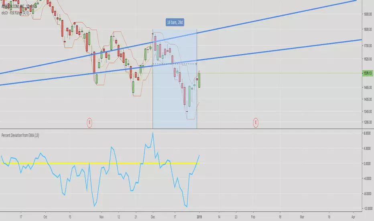Click the Apr date label on time axis
The height and width of the screenshot is (221, 374).
[x=353, y=217]
